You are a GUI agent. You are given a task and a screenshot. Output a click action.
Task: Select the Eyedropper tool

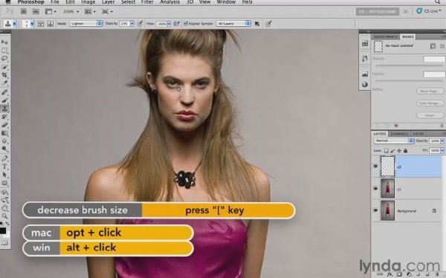tap(4, 83)
